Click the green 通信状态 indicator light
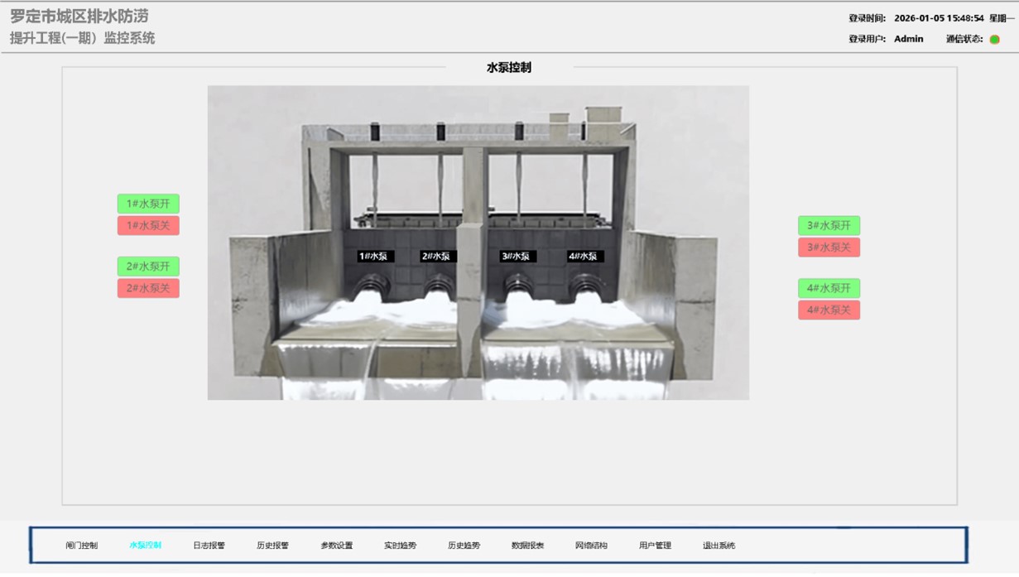 (995, 39)
